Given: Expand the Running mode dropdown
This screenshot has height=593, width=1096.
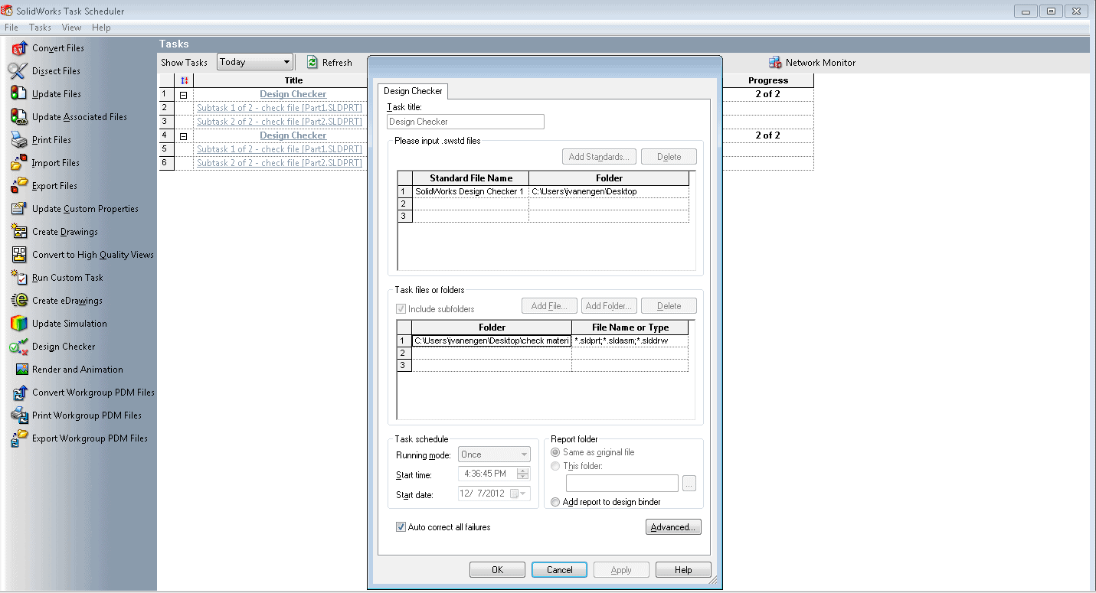Looking at the screenshot, I should pyautogui.click(x=494, y=455).
